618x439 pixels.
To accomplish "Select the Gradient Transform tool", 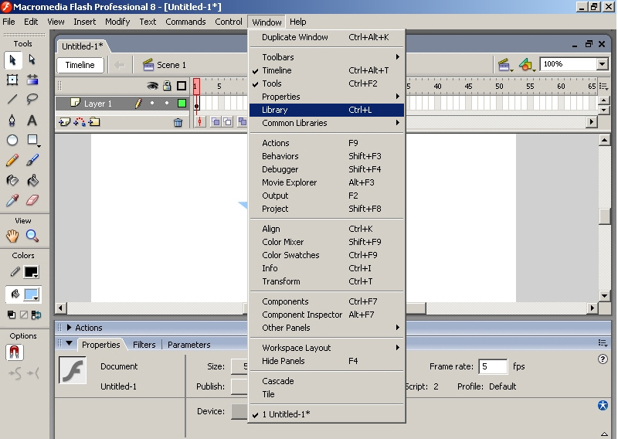I will [32, 80].
